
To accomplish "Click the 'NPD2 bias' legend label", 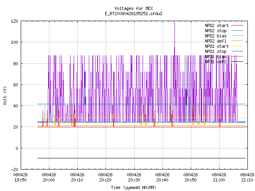I will [216, 36].
